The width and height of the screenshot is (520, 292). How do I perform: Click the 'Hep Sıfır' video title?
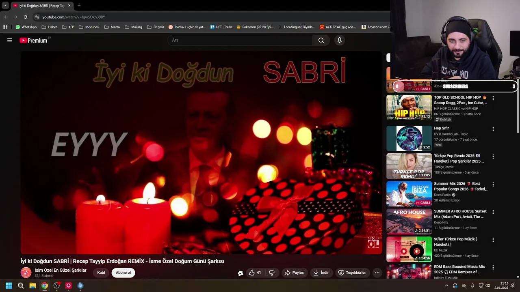441,128
